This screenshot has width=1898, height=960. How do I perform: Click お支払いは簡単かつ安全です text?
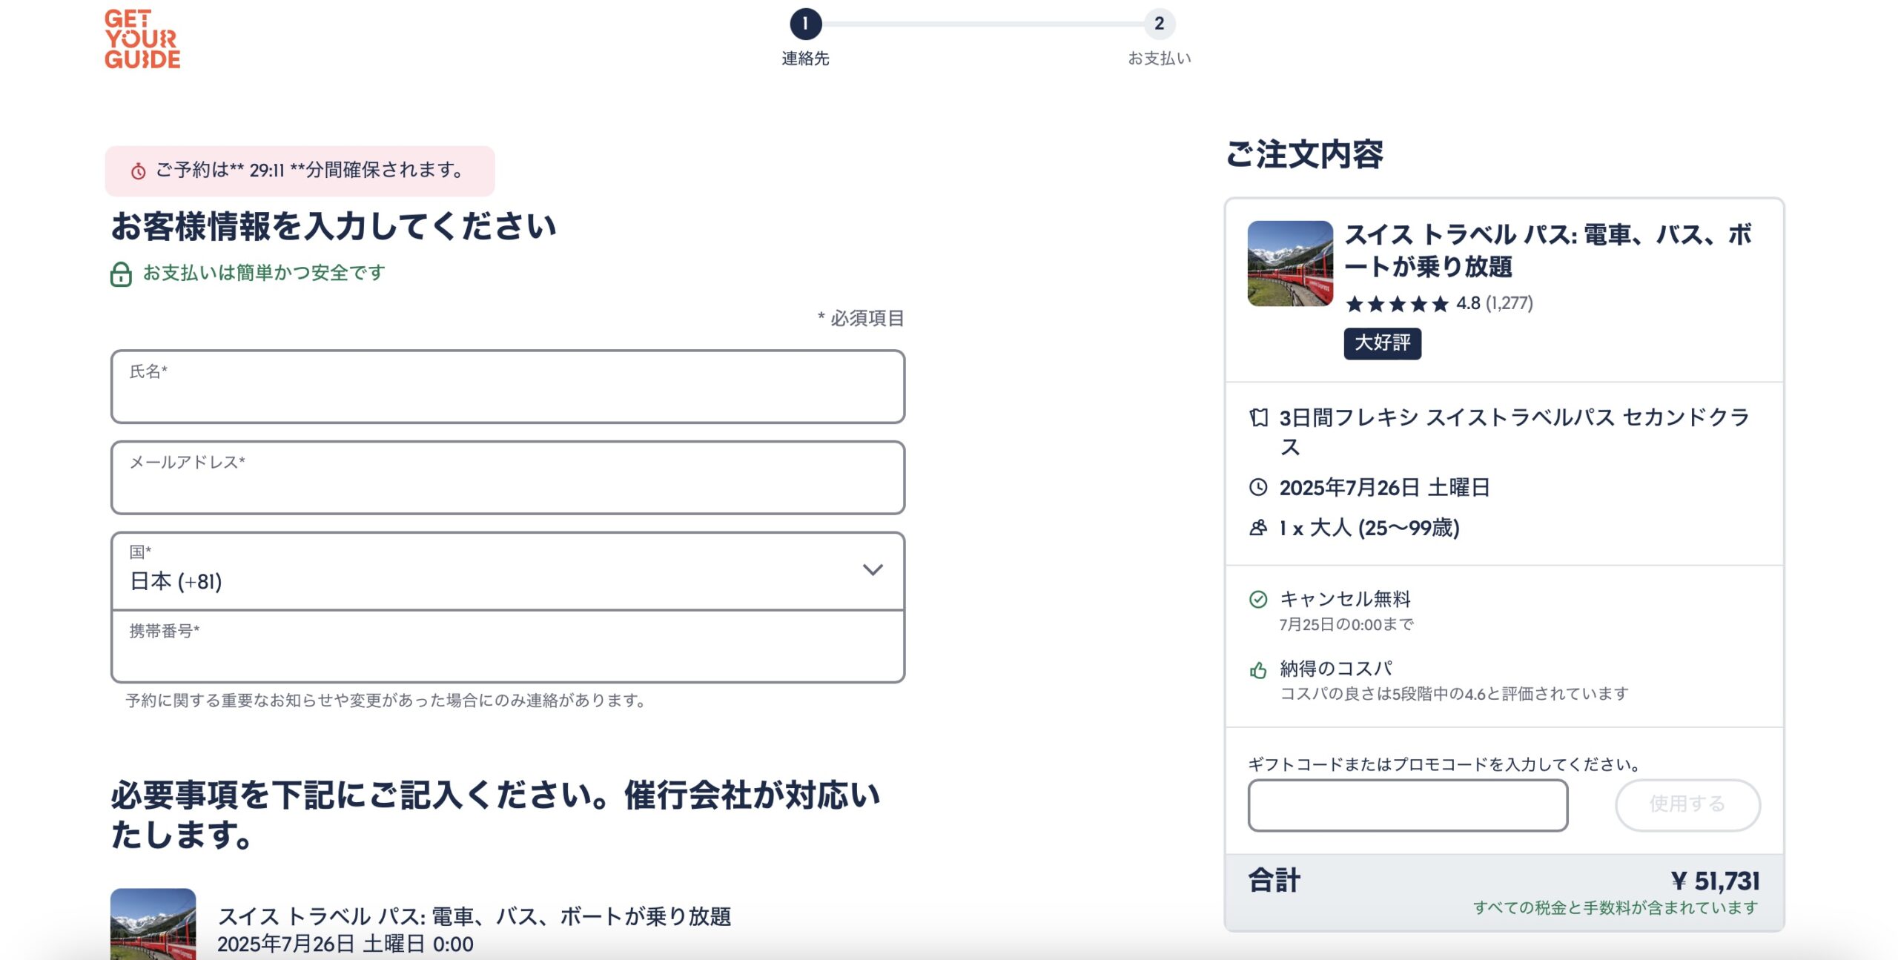[264, 273]
